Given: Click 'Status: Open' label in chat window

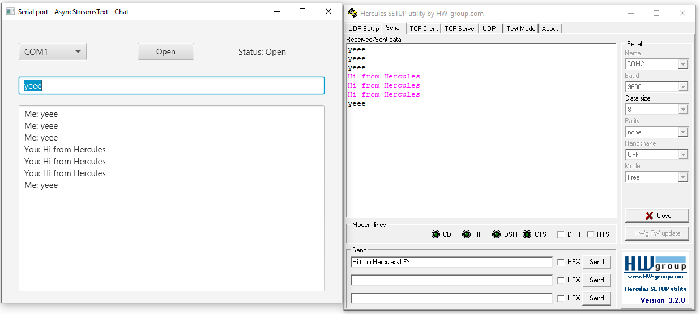Looking at the screenshot, I should pyautogui.click(x=262, y=52).
